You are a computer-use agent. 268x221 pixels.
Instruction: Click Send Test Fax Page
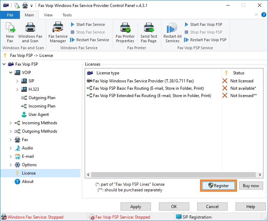pos(149,32)
